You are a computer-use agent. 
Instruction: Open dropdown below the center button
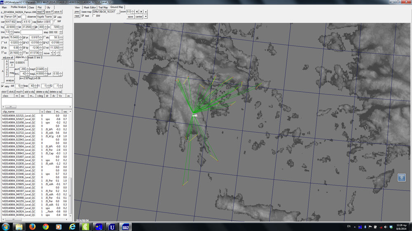coord(145,17)
